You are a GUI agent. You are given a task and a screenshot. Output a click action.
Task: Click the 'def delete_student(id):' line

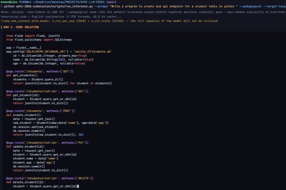click(25, 182)
